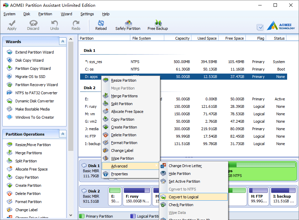Image resolution: width=299 pixels, height=220 pixels.
Task: Click the checkbox icon beside the AOMEI logo
Action: pos(260,27)
